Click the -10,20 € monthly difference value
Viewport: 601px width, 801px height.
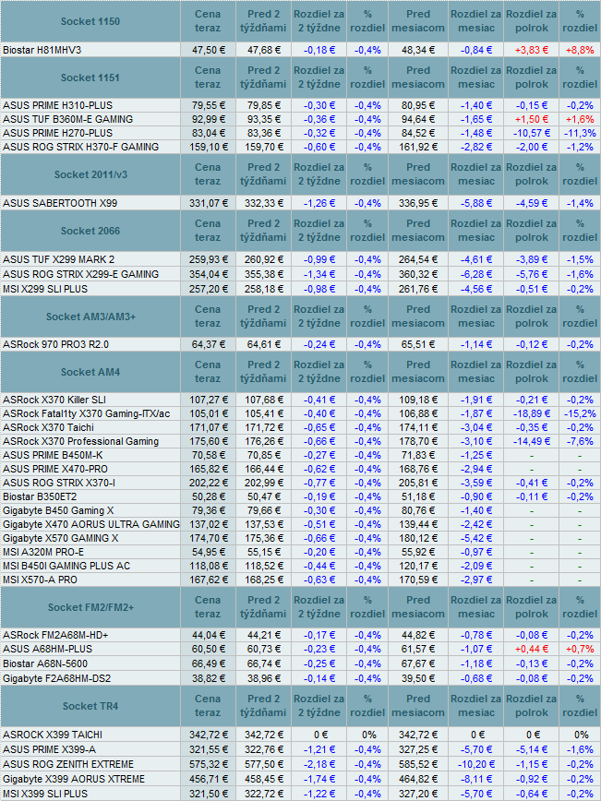click(476, 764)
